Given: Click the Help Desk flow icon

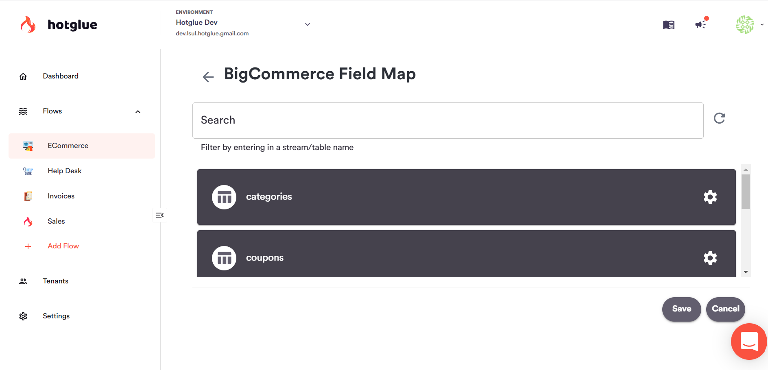Looking at the screenshot, I should point(28,171).
